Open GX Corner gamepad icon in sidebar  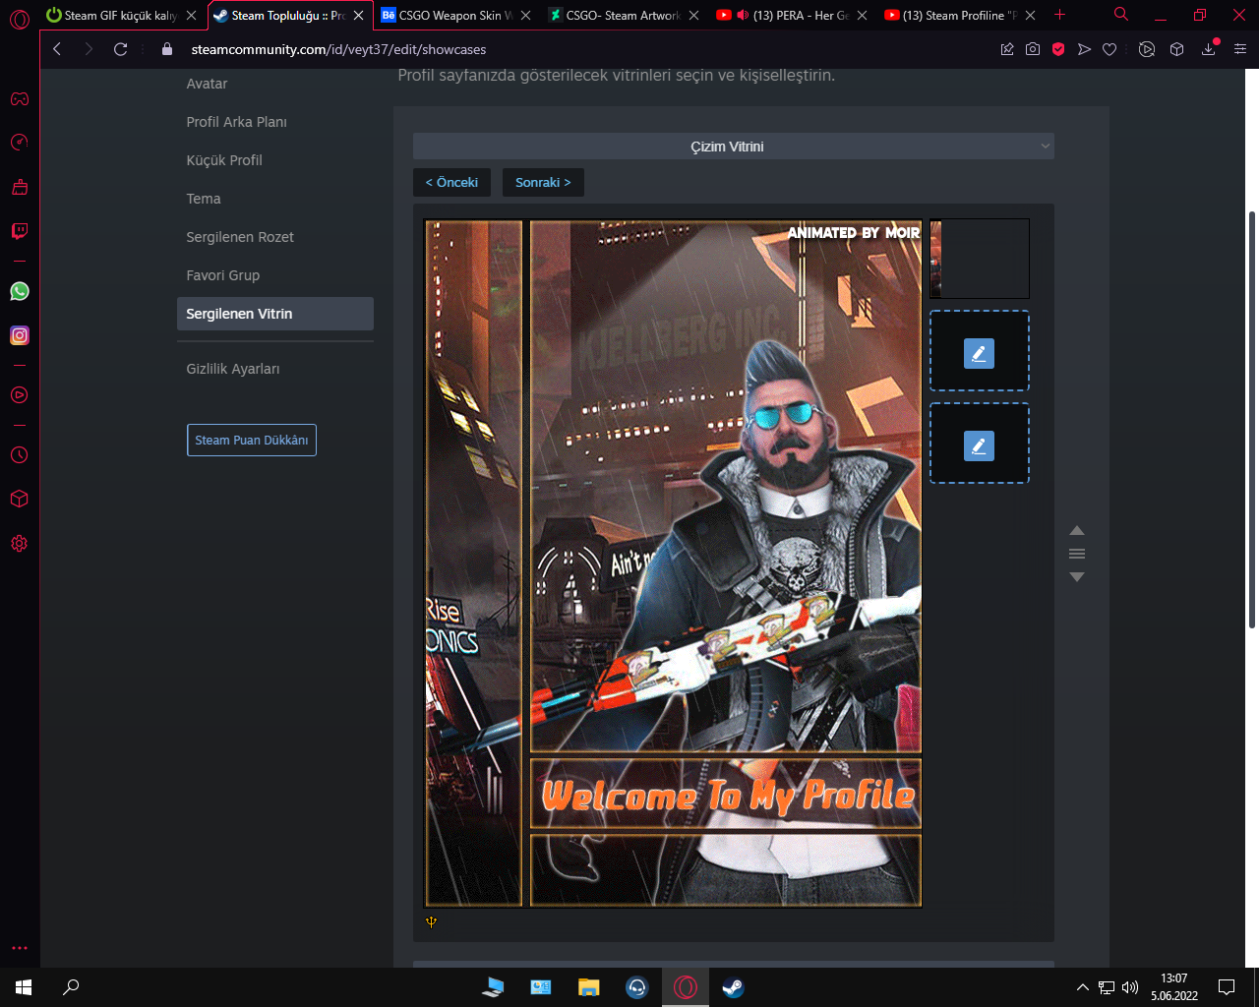[x=20, y=99]
